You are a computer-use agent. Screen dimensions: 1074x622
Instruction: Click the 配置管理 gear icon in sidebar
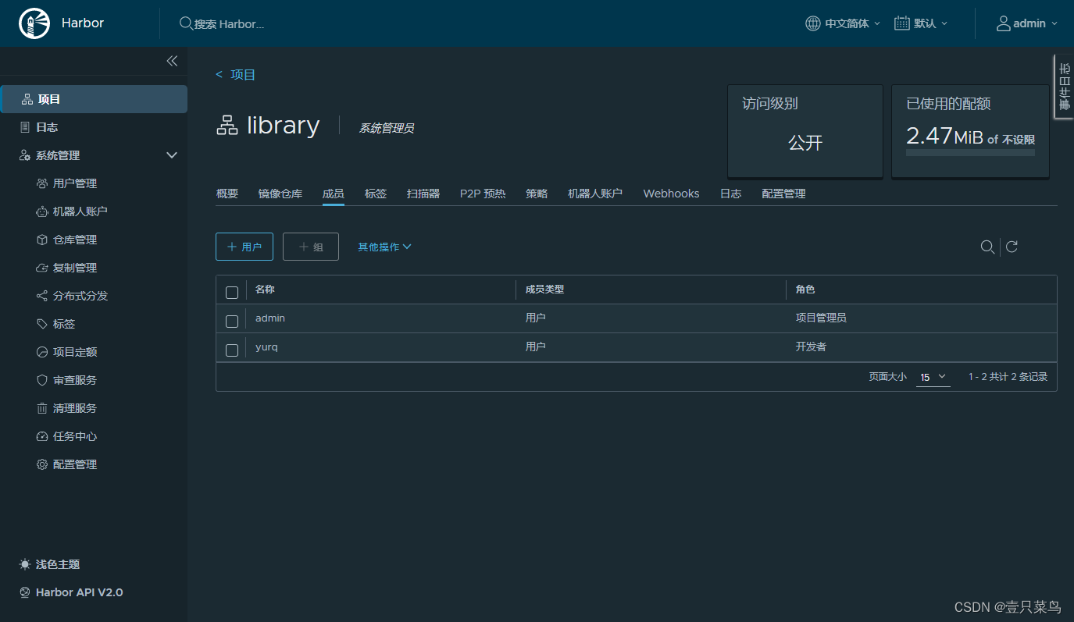point(42,464)
